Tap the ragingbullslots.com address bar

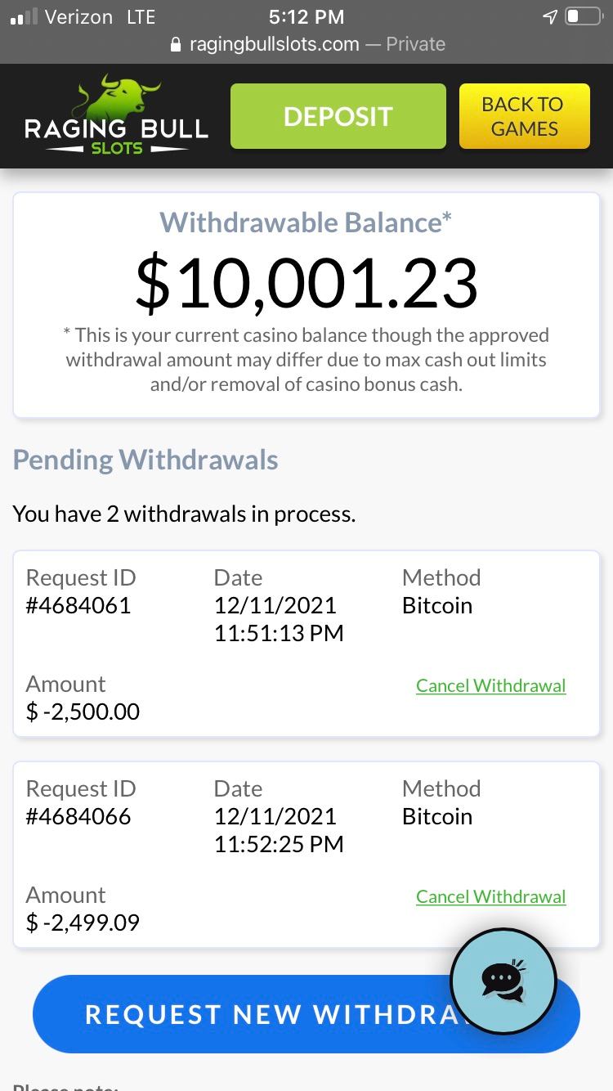(307, 44)
